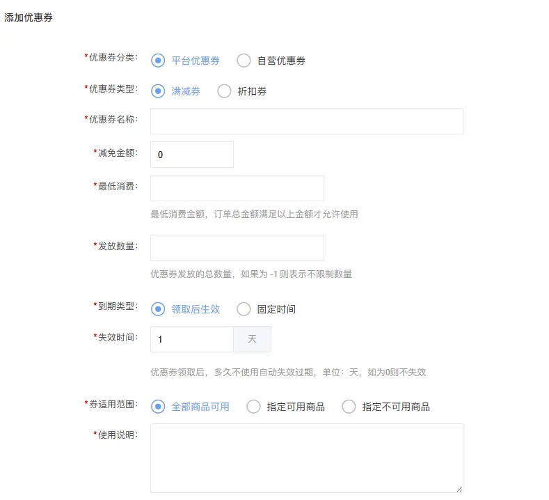Select 全部商品可用 for coupon scope

[x=158, y=407]
